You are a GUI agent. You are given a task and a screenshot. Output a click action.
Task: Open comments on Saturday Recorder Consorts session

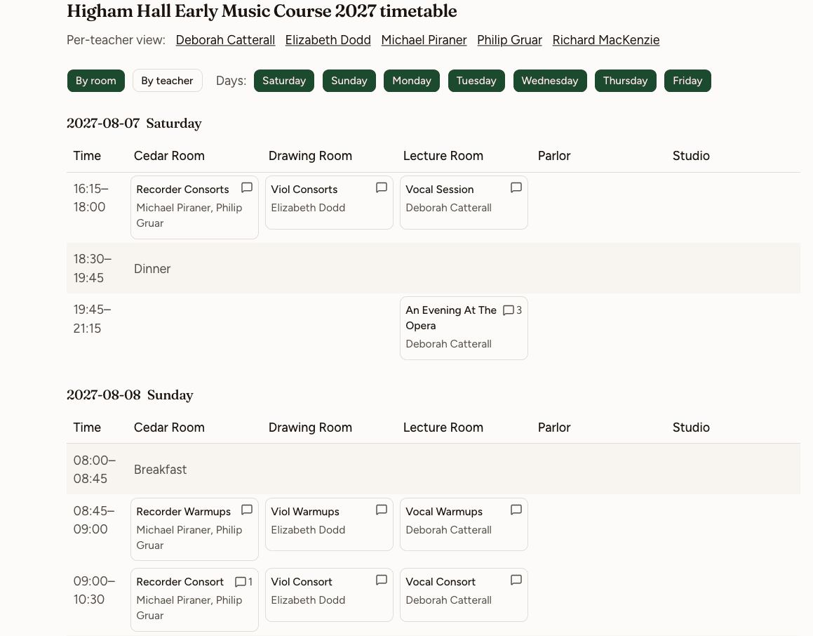click(247, 188)
